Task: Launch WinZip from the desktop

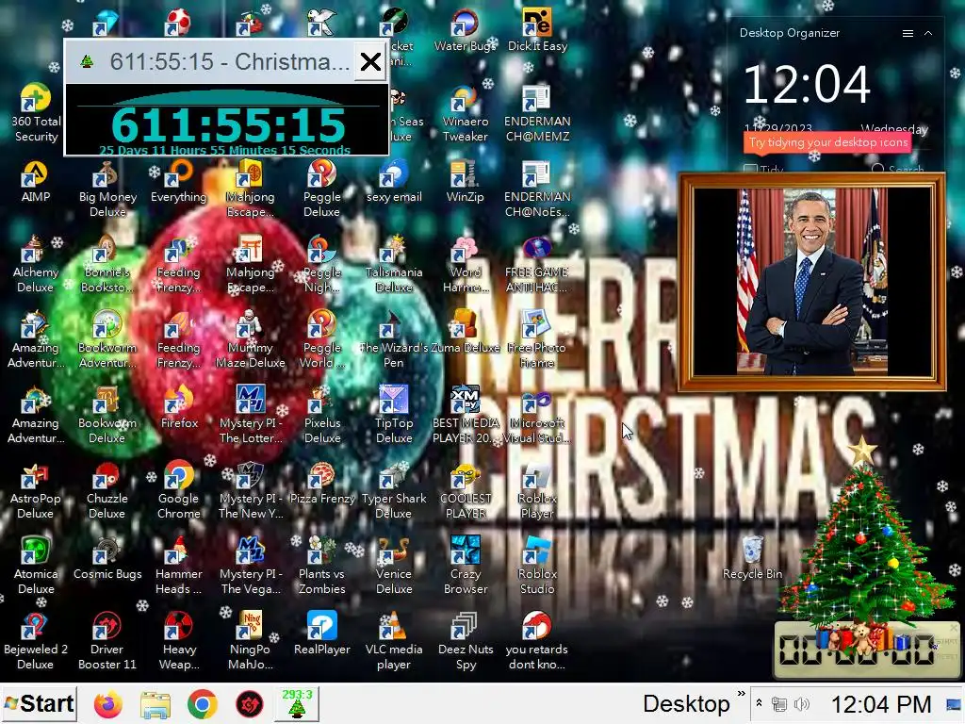Action: pyautogui.click(x=466, y=182)
